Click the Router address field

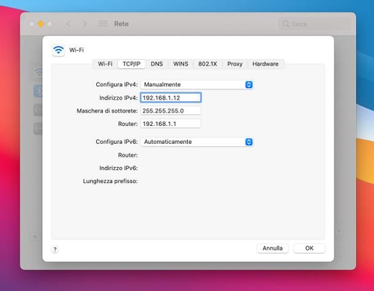[x=171, y=123]
